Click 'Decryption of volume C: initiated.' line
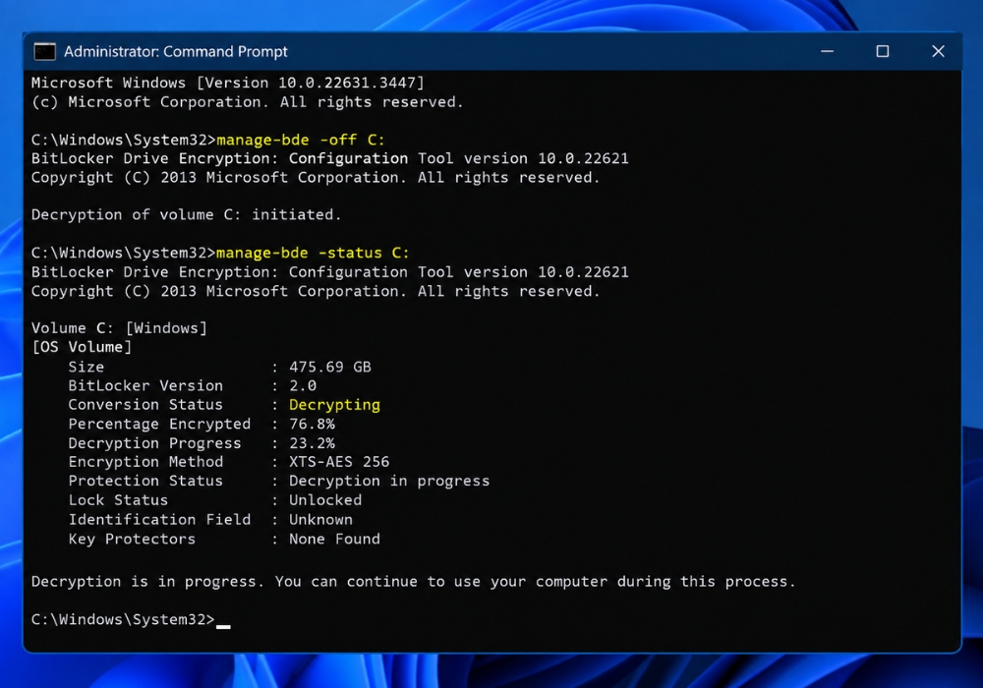Image resolution: width=983 pixels, height=688 pixels. pyautogui.click(x=186, y=215)
